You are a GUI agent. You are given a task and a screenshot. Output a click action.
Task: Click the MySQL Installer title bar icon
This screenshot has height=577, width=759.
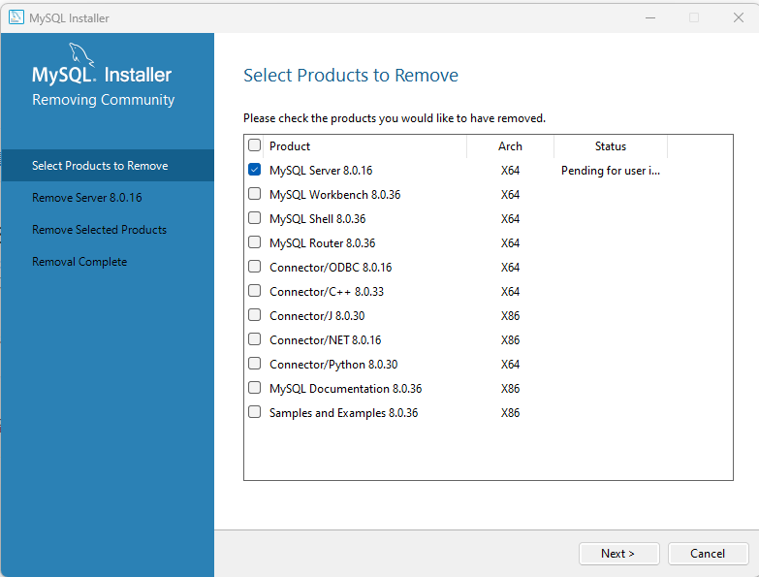pos(16,17)
